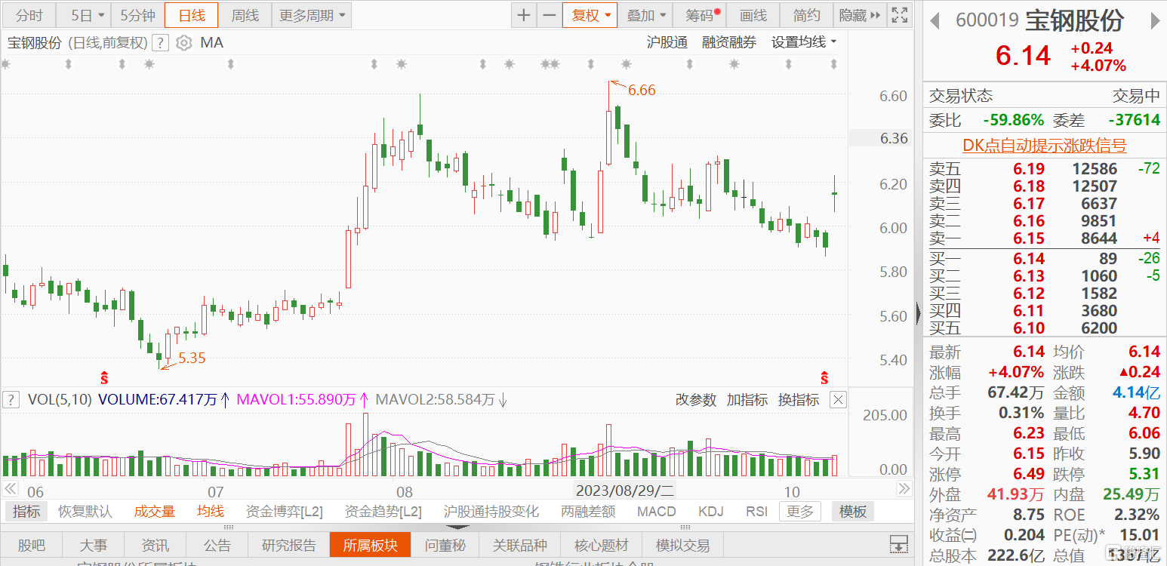Select 周线 weekly chart
This screenshot has height=566, width=1167.
pos(245,15)
